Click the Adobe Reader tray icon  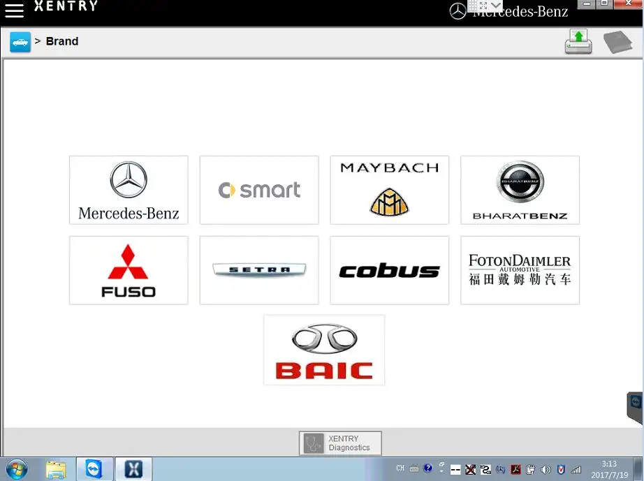[x=516, y=470]
